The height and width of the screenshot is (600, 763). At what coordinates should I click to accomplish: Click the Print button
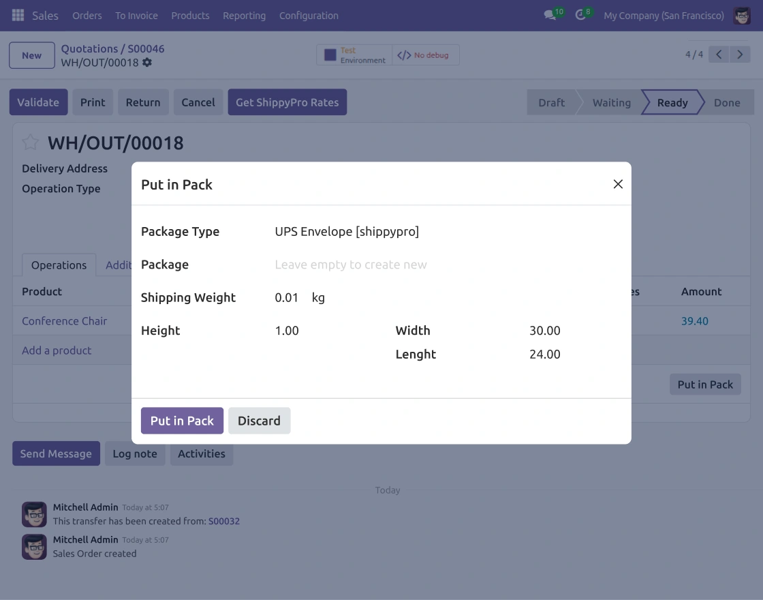click(93, 102)
